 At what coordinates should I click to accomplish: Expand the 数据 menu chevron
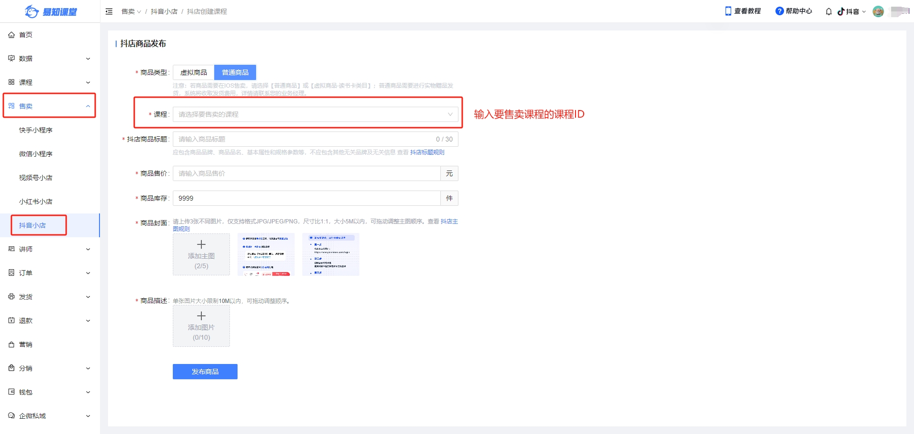coord(88,59)
